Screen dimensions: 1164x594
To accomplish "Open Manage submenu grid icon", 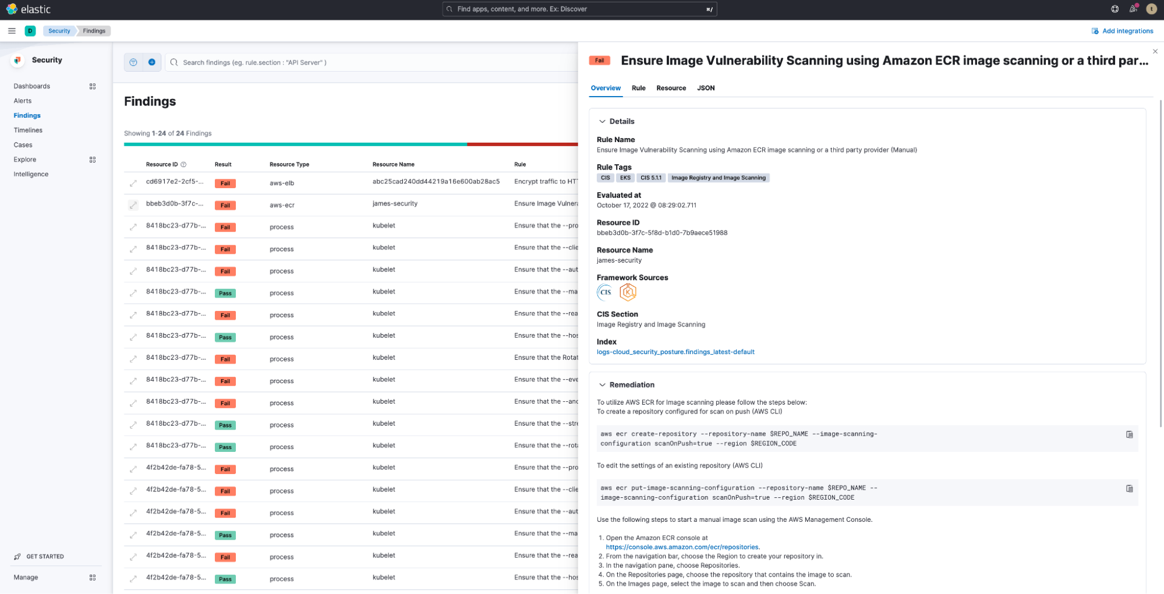I will (x=93, y=578).
